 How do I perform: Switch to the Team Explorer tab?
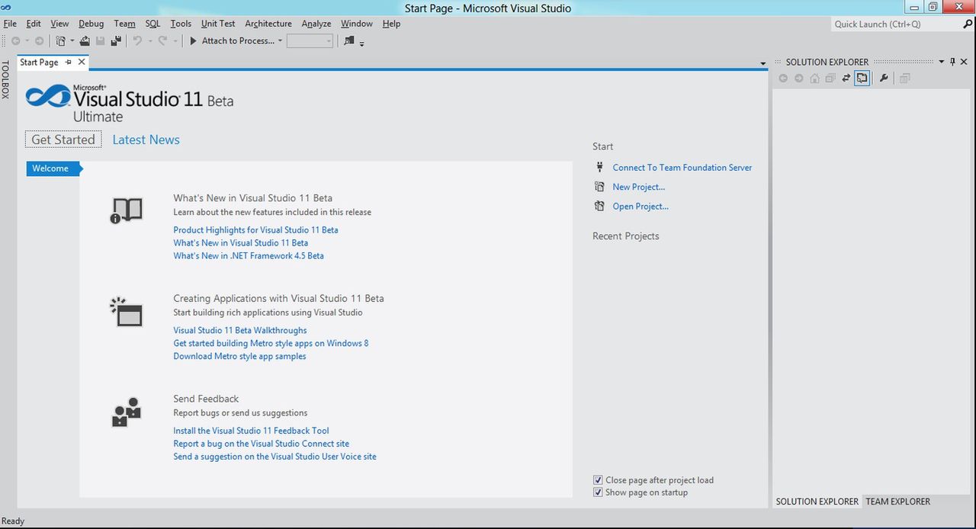(897, 502)
